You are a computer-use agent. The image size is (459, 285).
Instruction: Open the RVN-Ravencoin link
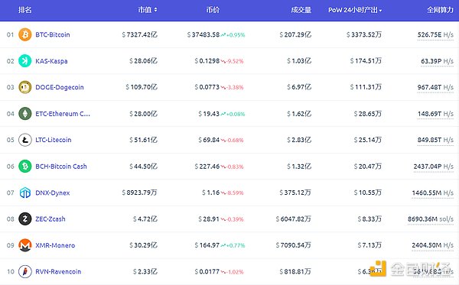(x=58, y=271)
